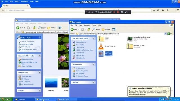Image resolution: width=180 pixels, height=101 pixels.
Task: Click Move this file
Action: pos(80,45)
